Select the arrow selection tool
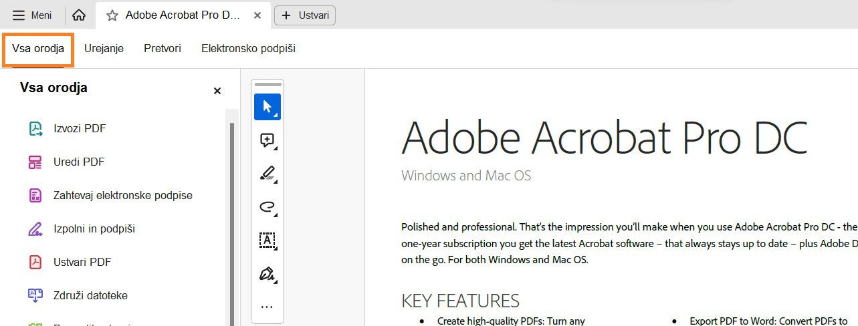858x326 pixels. 267,107
